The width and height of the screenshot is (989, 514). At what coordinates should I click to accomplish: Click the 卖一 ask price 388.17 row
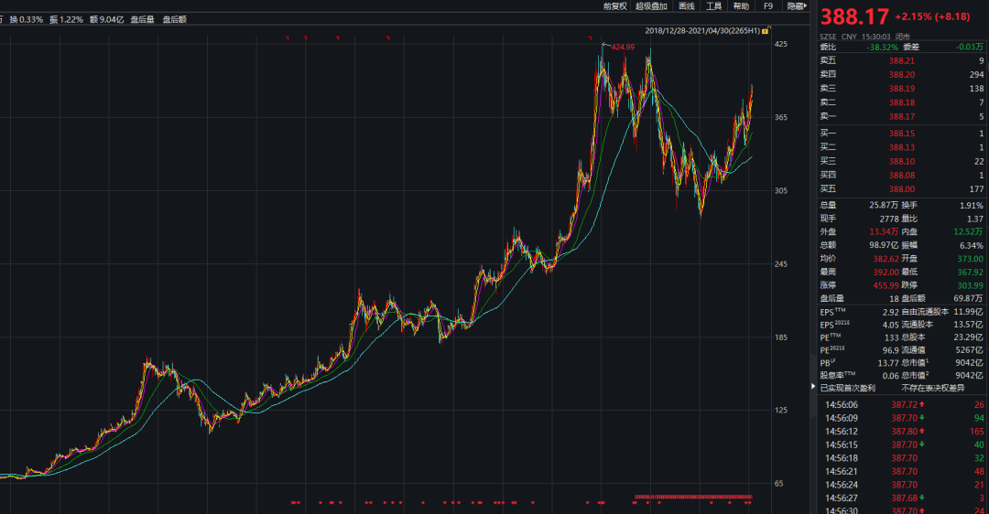pyautogui.click(x=902, y=116)
